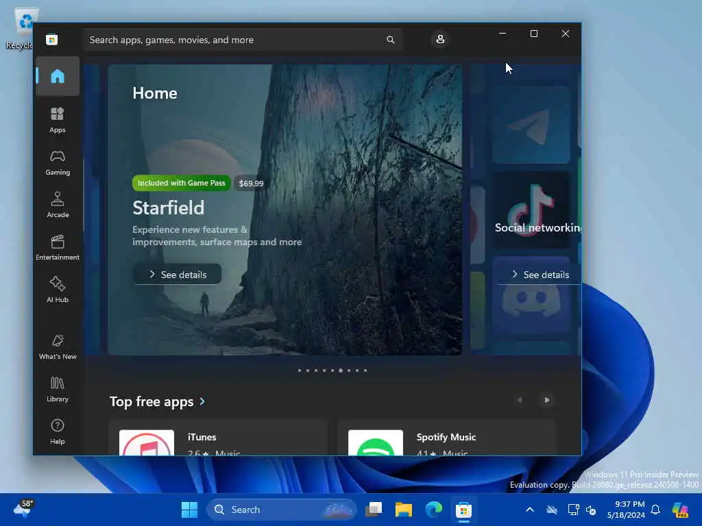Screen dimensions: 702x526
Task: Open the user account profile icon
Action: (440, 39)
